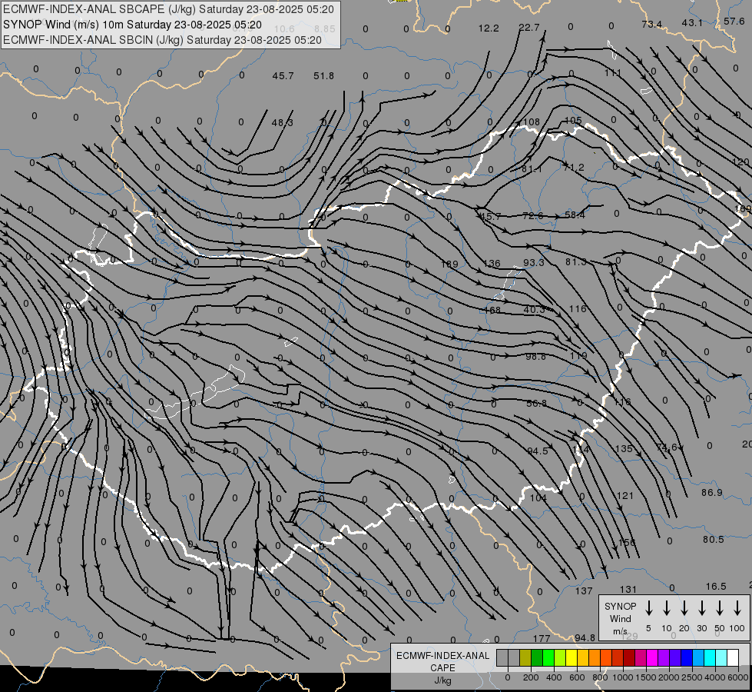Click the map value 71.2
Viewport: 752px width, 692px height.
pyautogui.click(x=574, y=167)
